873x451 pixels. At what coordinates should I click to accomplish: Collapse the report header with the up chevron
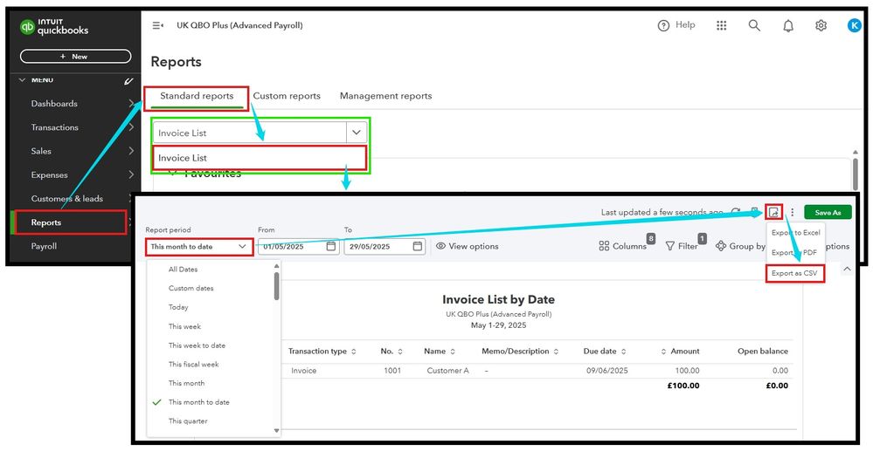847,270
